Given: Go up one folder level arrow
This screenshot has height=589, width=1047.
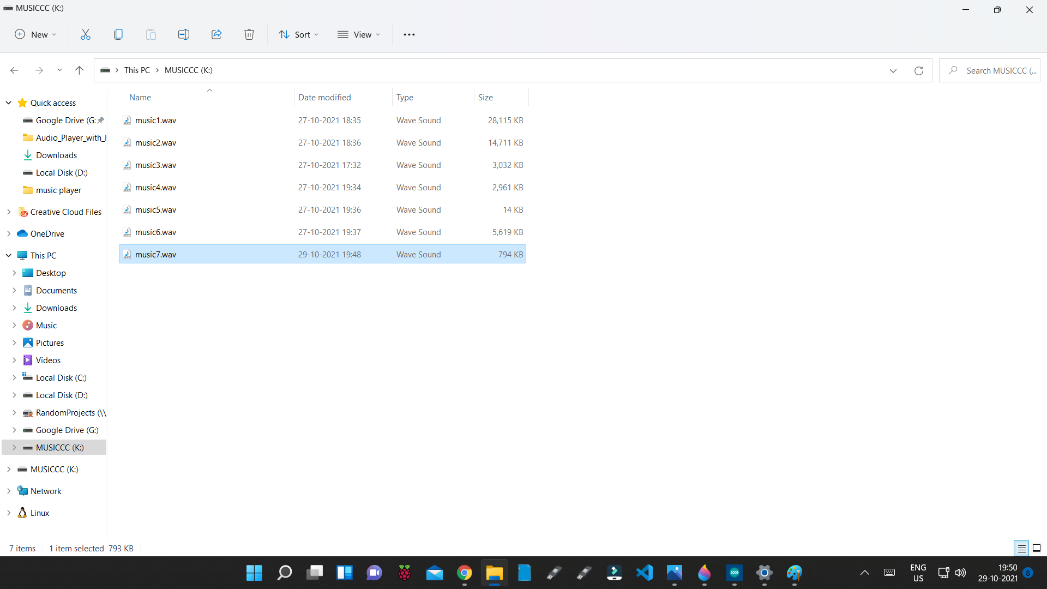Looking at the screenshot, I should pyautogui.click(x=79, y=70).
